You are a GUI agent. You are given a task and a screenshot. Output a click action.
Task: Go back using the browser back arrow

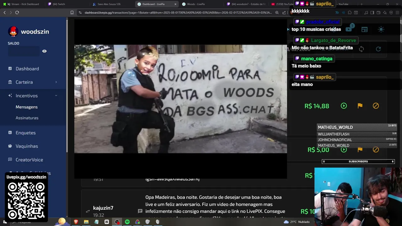pos(4,13)
